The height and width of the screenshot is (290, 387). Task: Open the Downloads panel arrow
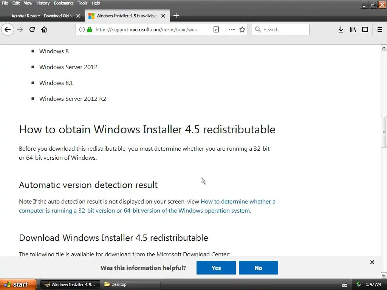(x=341, y=29)
